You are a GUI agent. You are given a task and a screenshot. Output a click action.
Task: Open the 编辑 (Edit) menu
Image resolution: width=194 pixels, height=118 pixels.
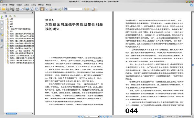[x=12, y=5]
